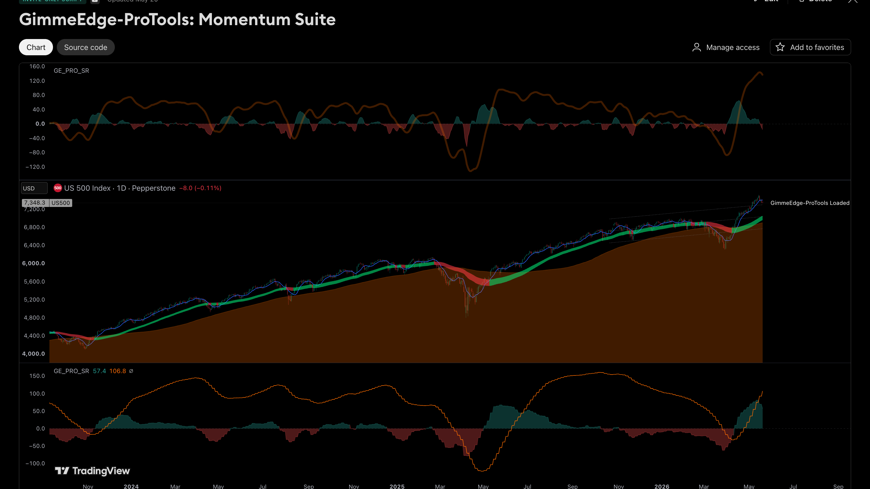Click the 2025 label on time axis
This screenshot has height=489, width=870.
397,486
